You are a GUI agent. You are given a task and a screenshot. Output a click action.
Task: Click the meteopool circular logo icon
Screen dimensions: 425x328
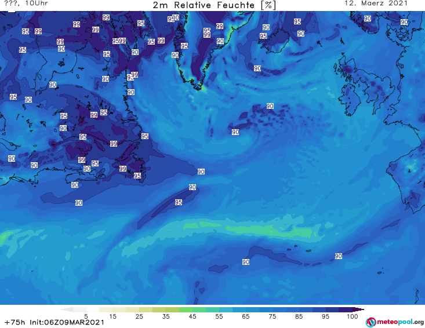370,322
